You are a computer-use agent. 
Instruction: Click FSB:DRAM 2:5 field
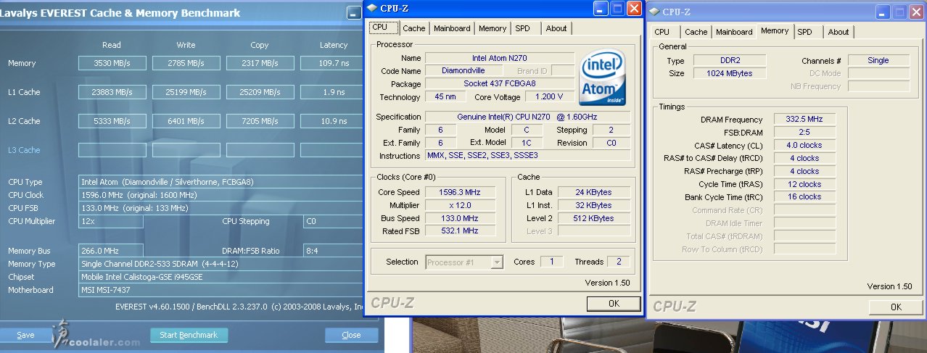[805, 132]
